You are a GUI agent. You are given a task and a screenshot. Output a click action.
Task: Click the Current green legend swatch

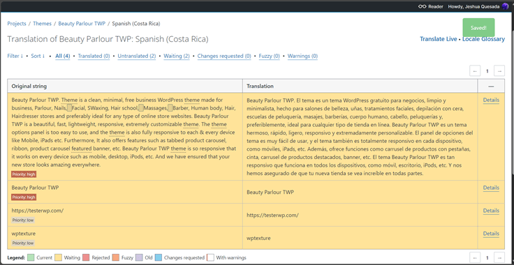[31, 257]
